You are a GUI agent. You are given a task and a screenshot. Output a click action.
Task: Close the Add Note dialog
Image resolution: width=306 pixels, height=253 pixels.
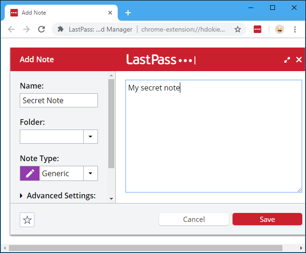point(299,59)
